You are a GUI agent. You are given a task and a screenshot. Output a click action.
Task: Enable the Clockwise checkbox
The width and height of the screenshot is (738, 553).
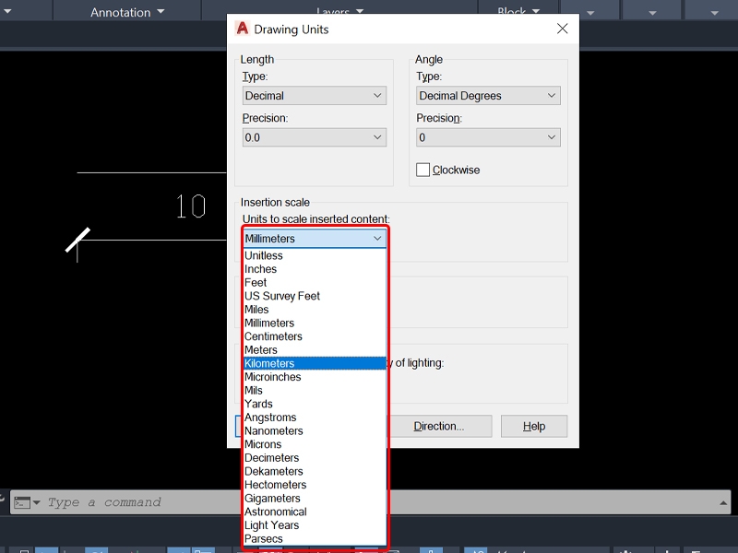423,170
